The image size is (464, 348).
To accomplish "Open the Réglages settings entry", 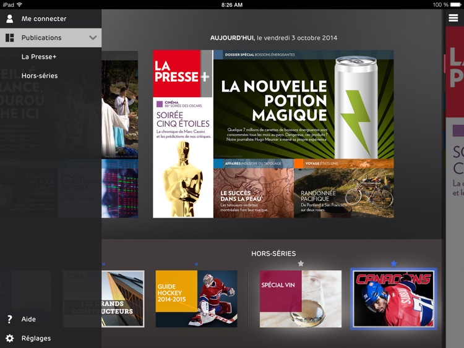I will coord(36,338).
